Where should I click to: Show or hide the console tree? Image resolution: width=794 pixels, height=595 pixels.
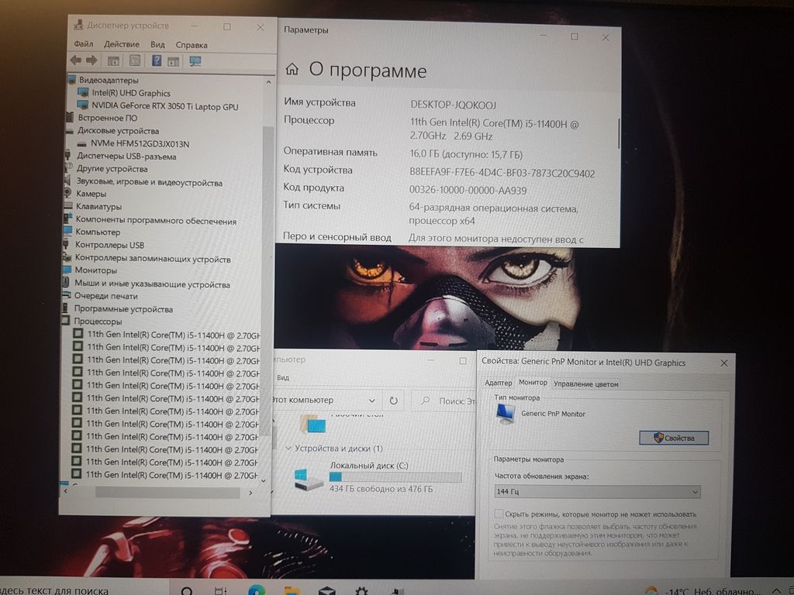click(113, 61)
